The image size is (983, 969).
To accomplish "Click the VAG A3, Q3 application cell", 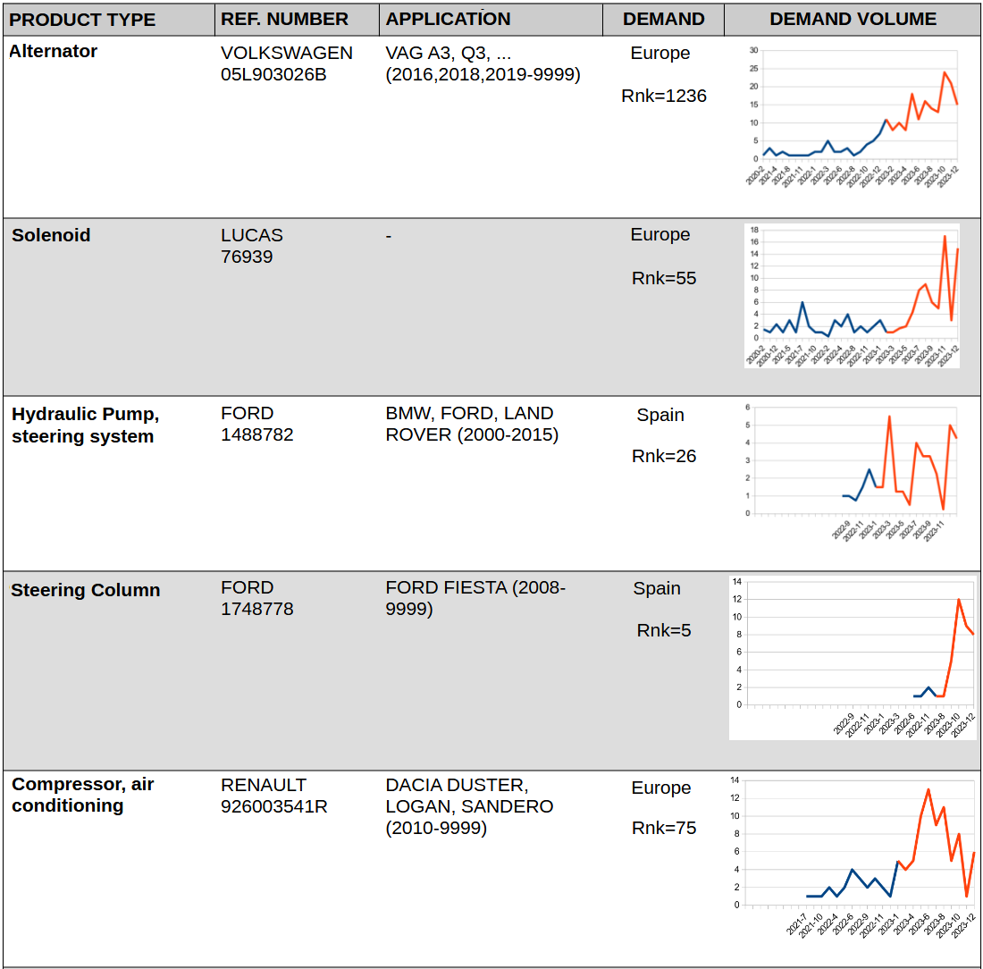I will pos(483,63).
